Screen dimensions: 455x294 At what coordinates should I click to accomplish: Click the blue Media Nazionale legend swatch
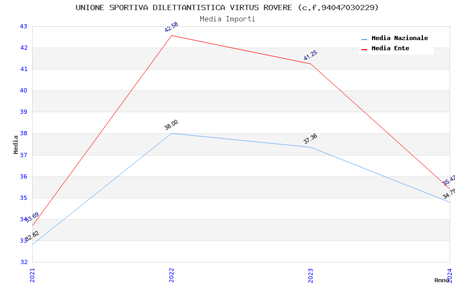[365, 39]
